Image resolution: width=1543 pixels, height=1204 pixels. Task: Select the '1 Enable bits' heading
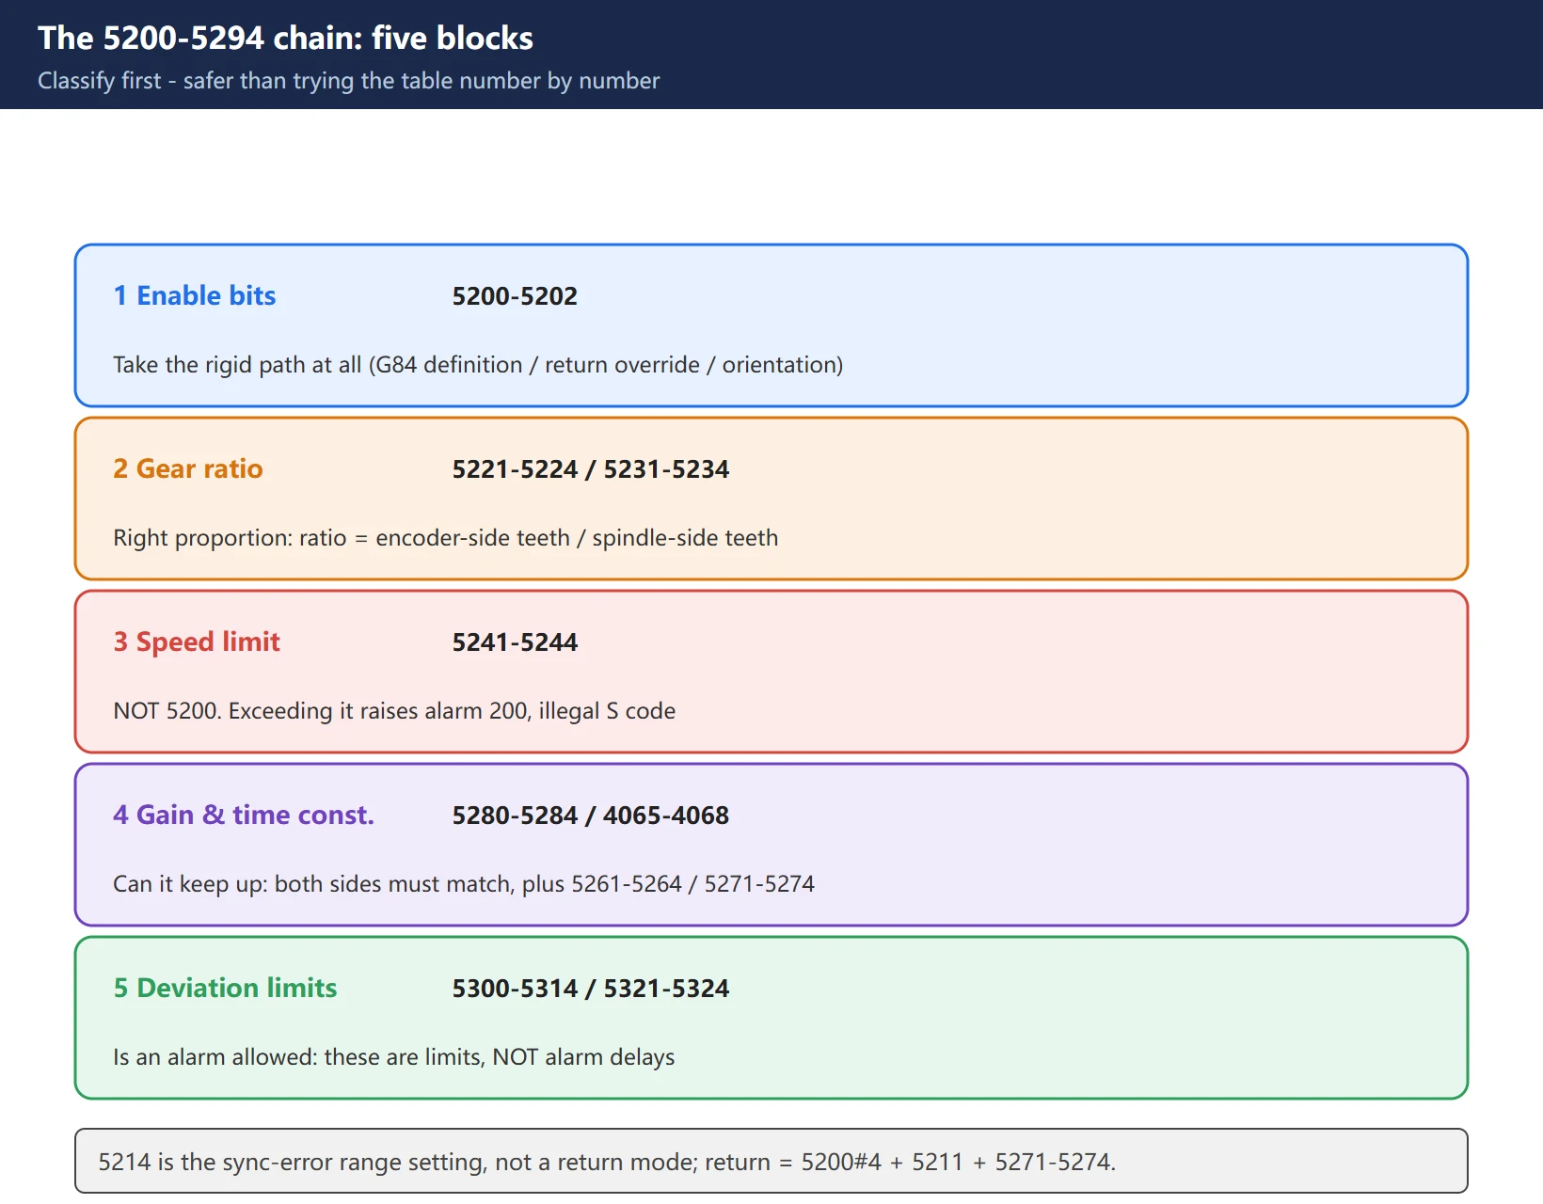coord(195,295)
